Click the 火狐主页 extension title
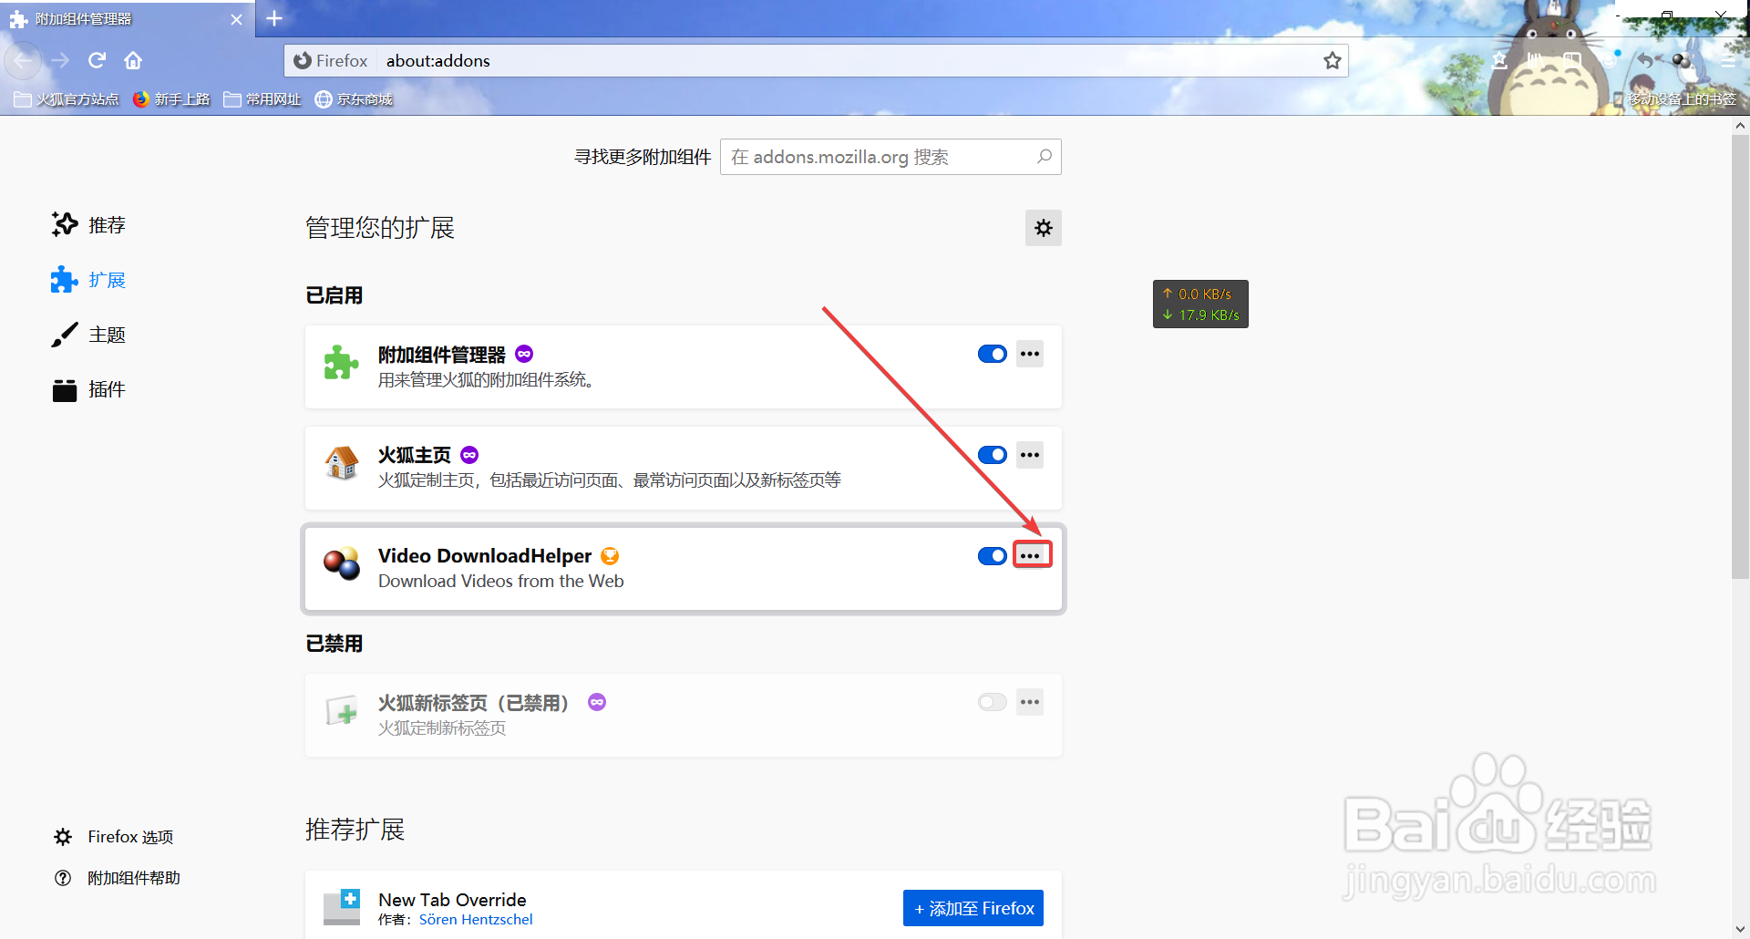The width and height of the screenshot is (1750, 939). (x=415, y=455)
